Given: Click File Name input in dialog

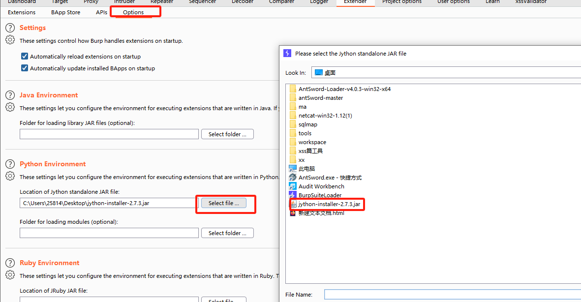Looking at the screenshot, I should click(x=453, y=295).
